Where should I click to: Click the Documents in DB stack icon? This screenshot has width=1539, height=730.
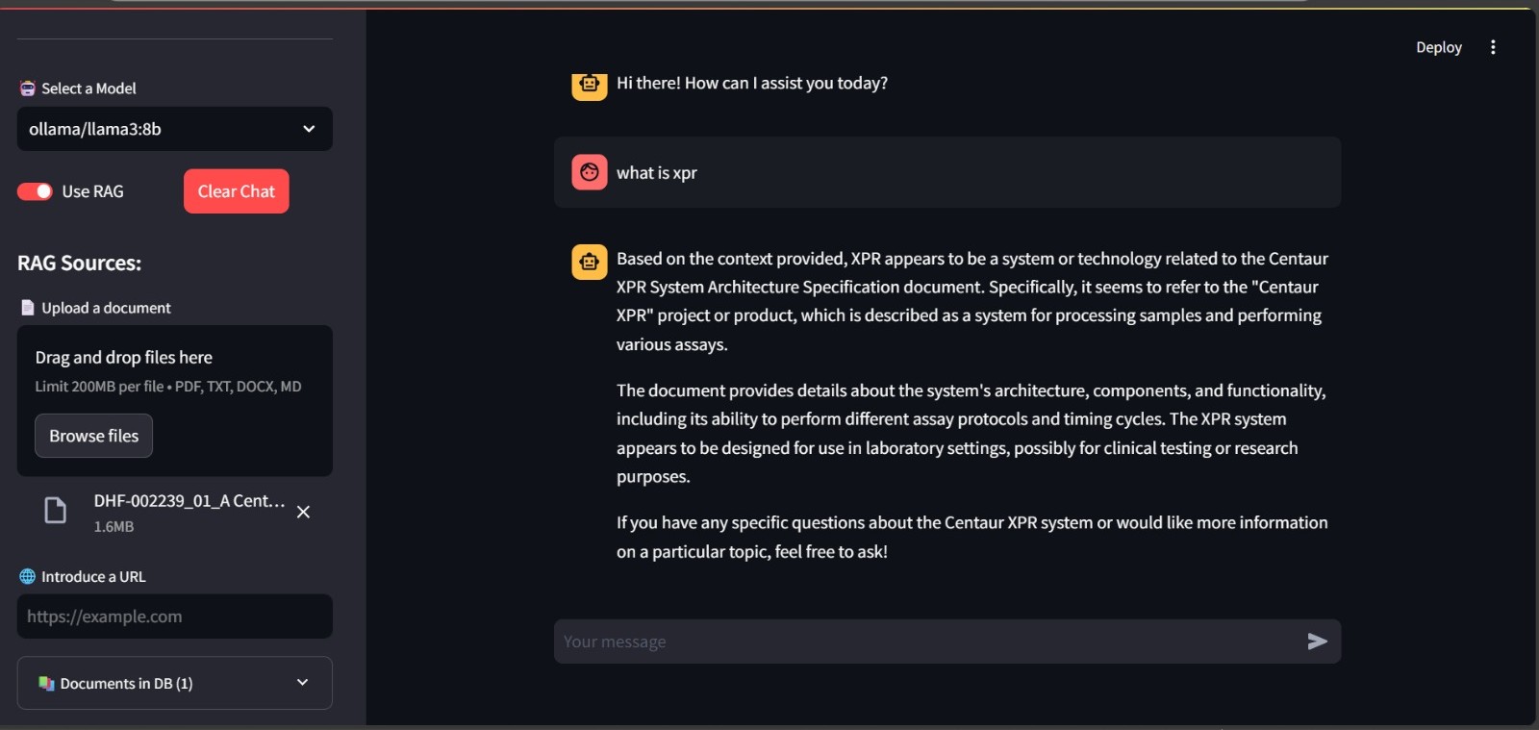click(x=46, y=684)
